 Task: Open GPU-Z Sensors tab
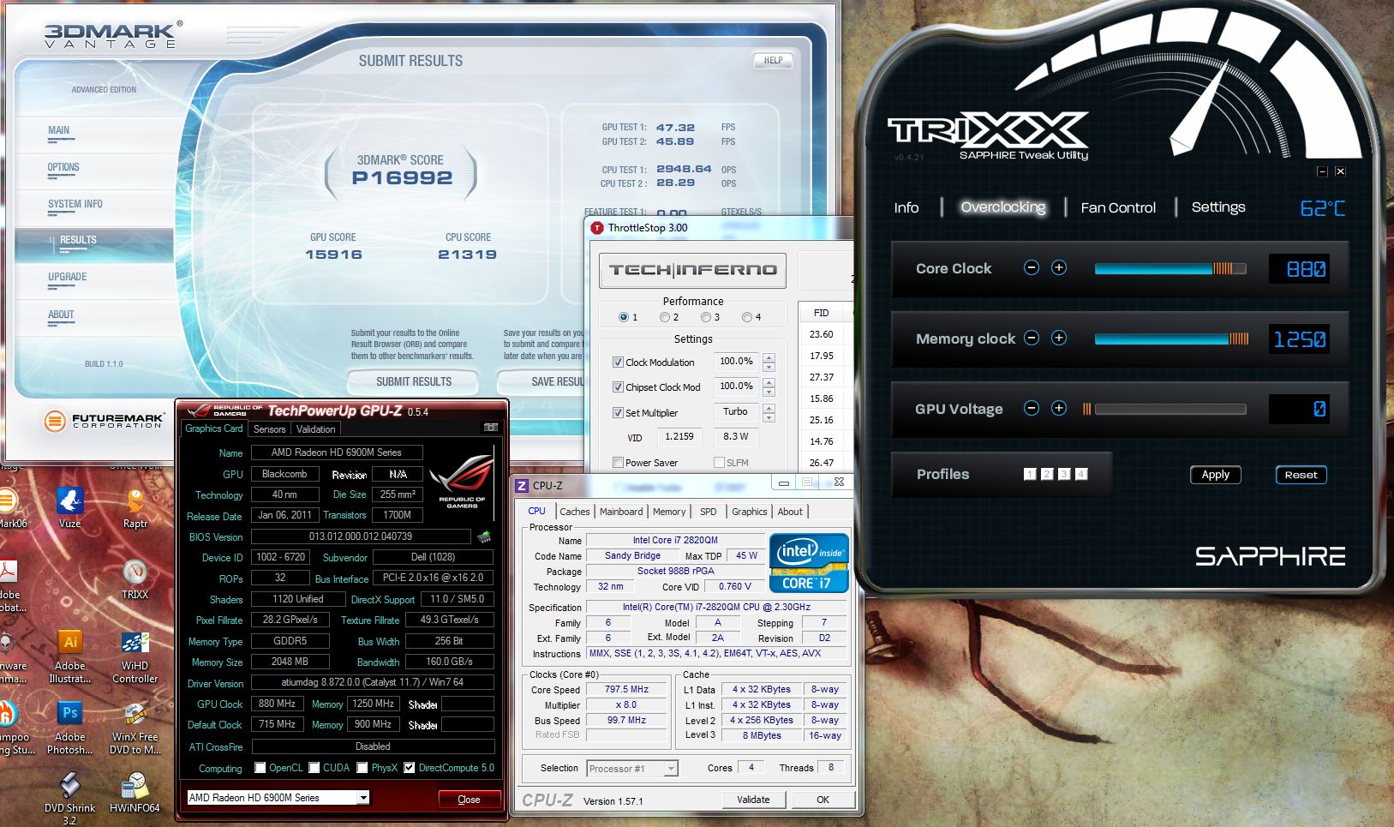(x=269, y=429)
